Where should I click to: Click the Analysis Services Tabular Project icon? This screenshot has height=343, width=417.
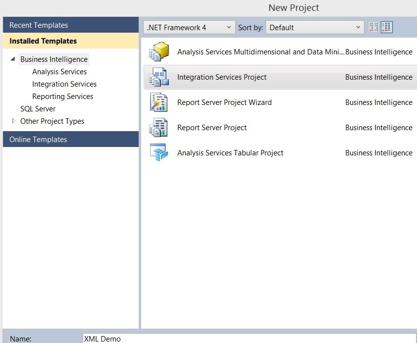[159, 152]
